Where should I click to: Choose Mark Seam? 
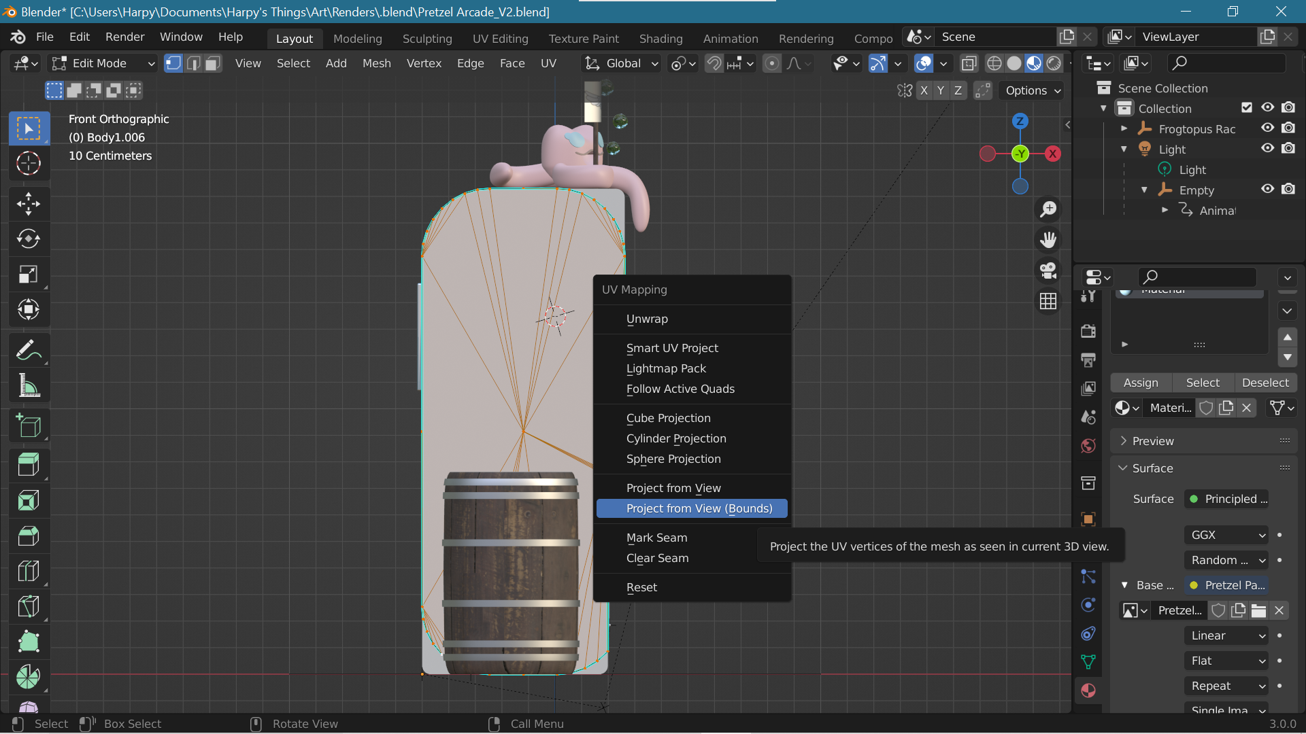(692, 538)
